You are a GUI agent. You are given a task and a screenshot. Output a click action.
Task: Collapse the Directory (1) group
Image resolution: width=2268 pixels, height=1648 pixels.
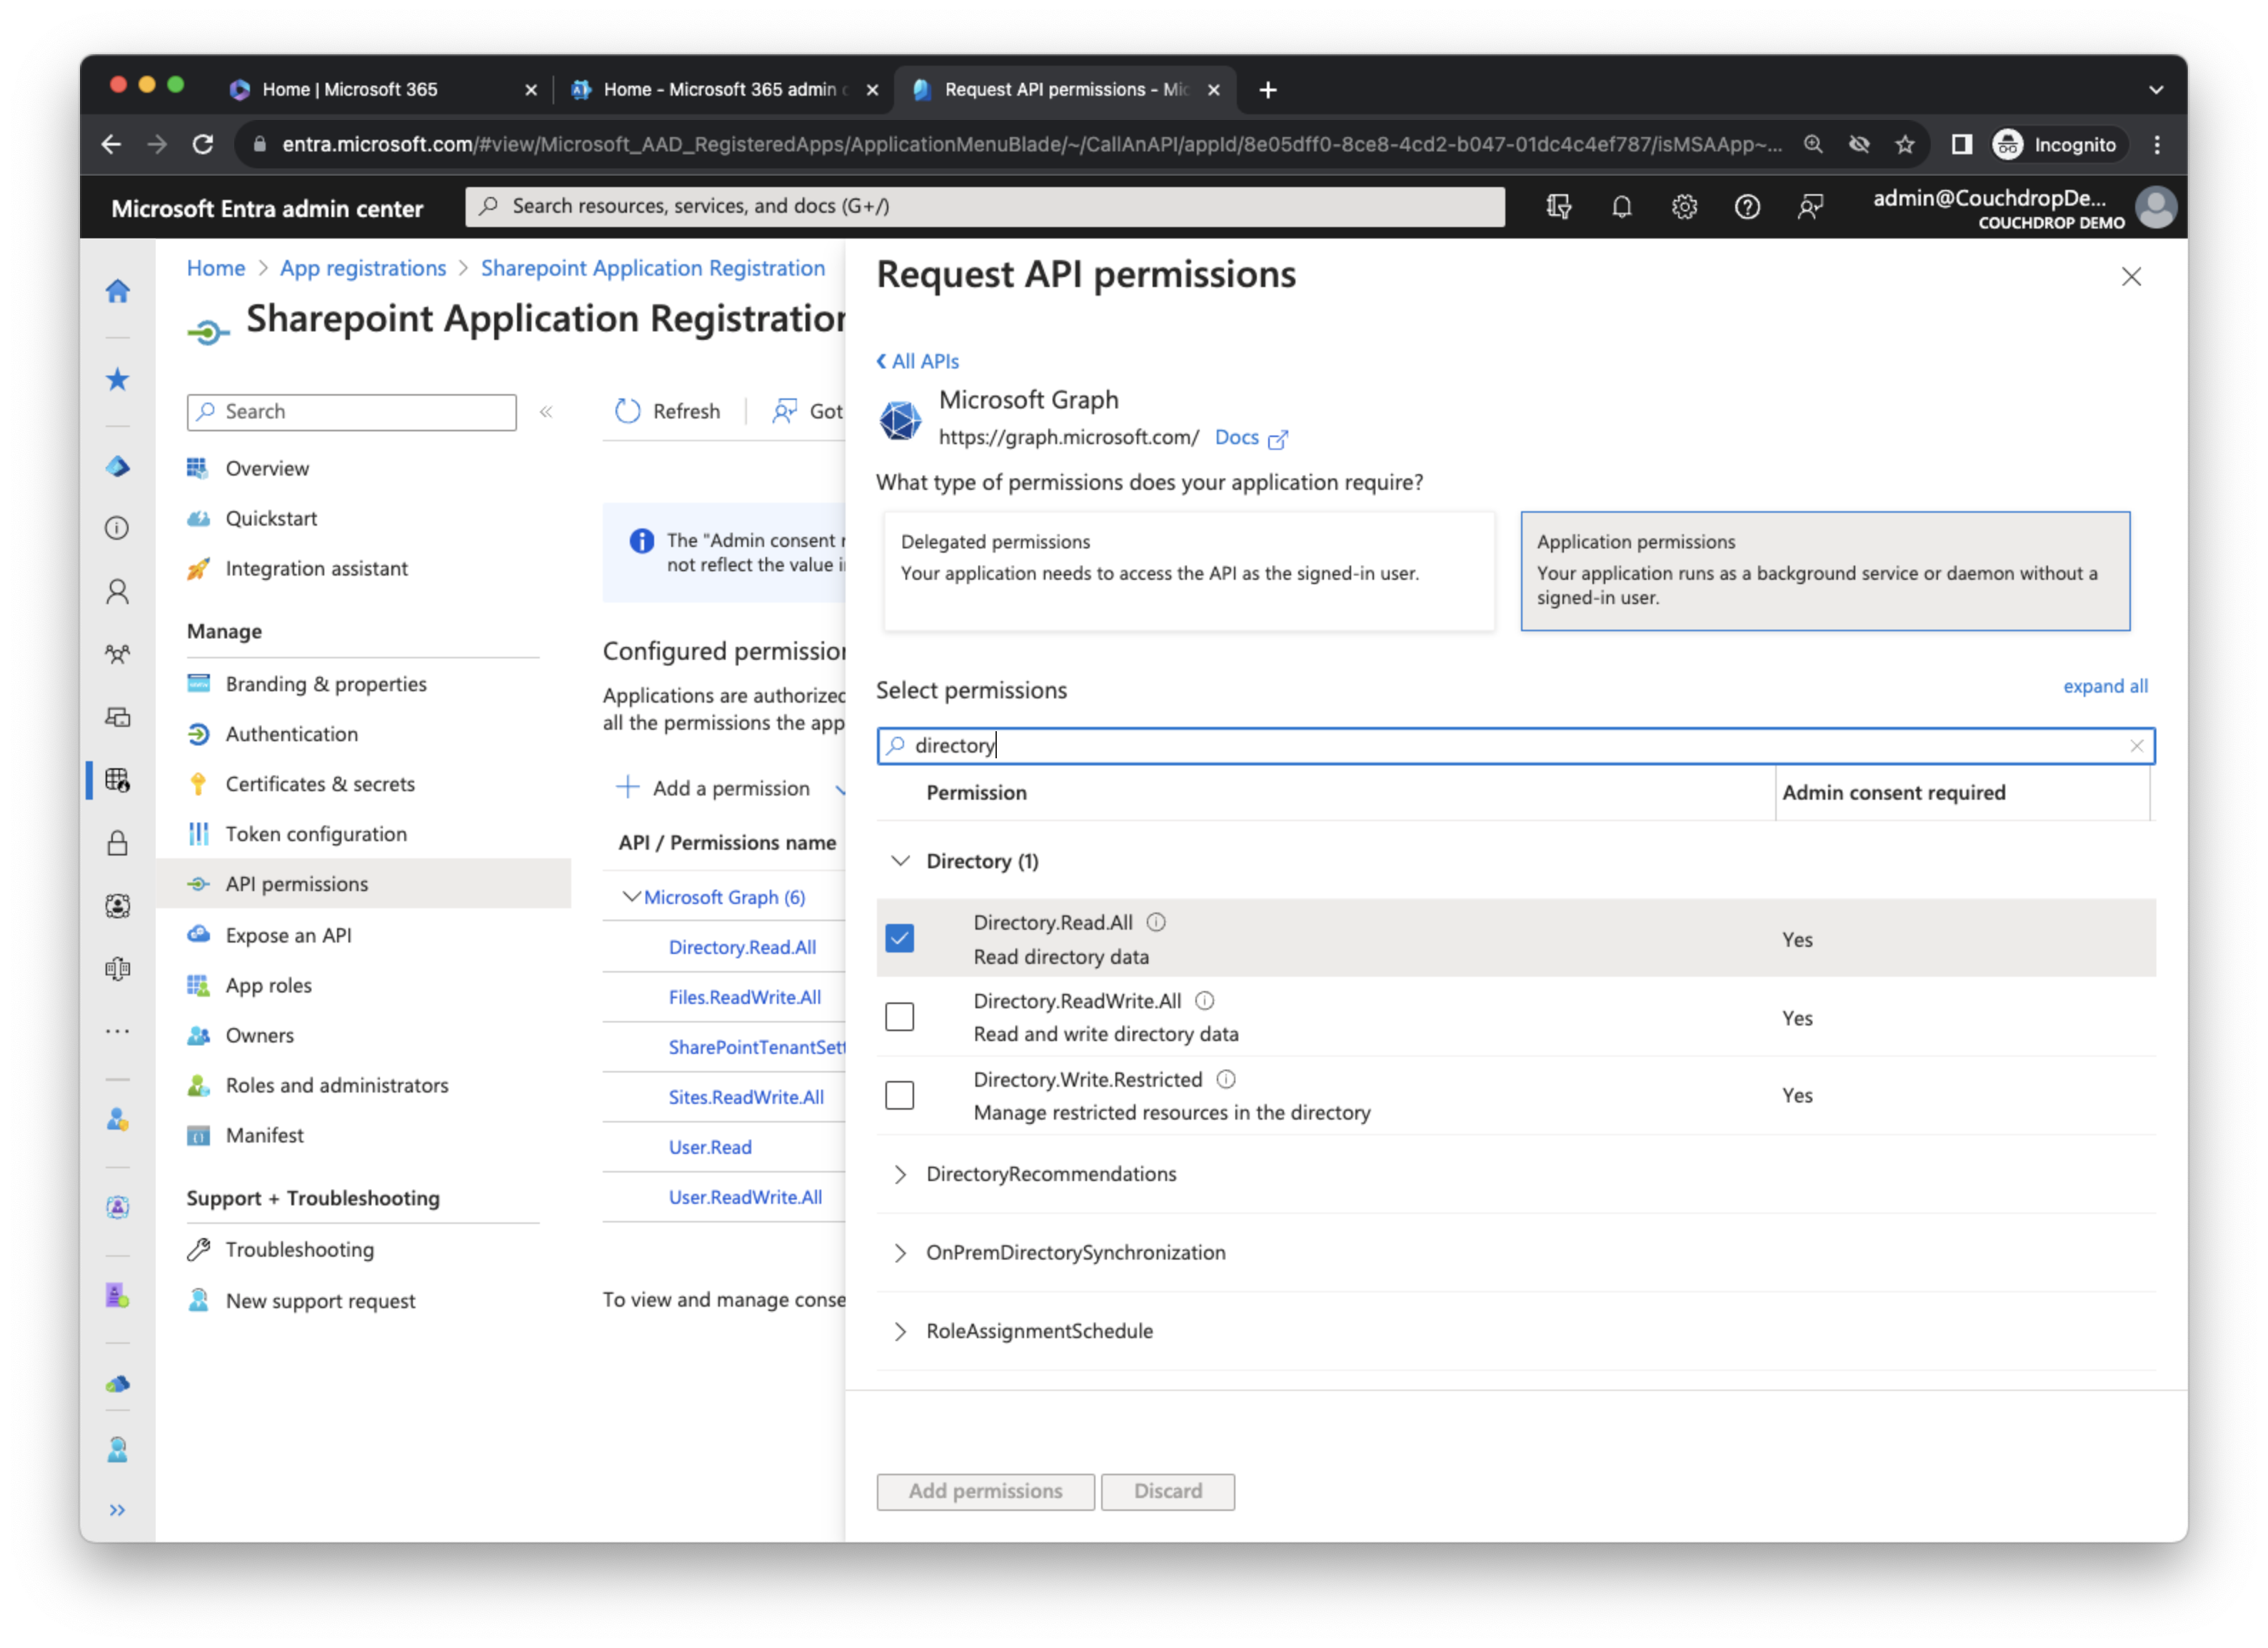pyautogui.click(x=900, y=861)
